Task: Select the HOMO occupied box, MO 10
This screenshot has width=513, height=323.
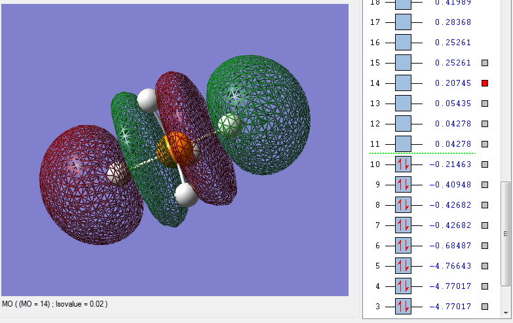Action: 403,164
